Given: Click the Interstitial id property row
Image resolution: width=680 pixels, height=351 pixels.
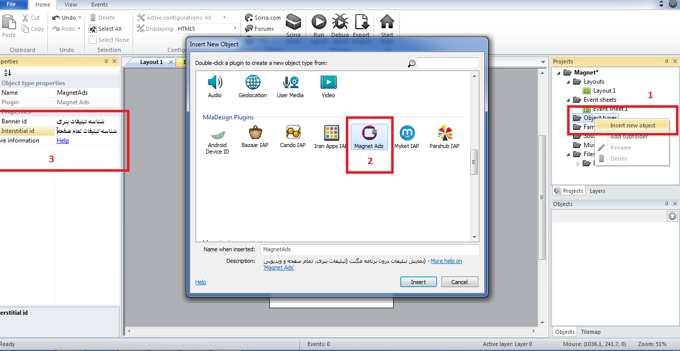Looking at the screenshot, I should click(59, 131).
